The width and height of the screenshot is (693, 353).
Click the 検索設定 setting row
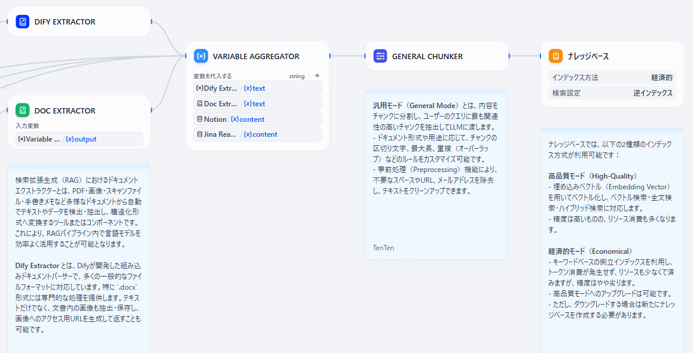(x=612, y=93)
